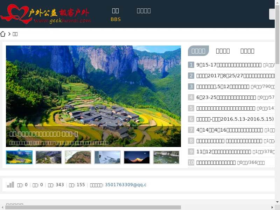Image resolution: width=280 pixels, height=210 pixels.
Task: Click the 3501763309@qq.c email link
Action: (x=126, y=185)
